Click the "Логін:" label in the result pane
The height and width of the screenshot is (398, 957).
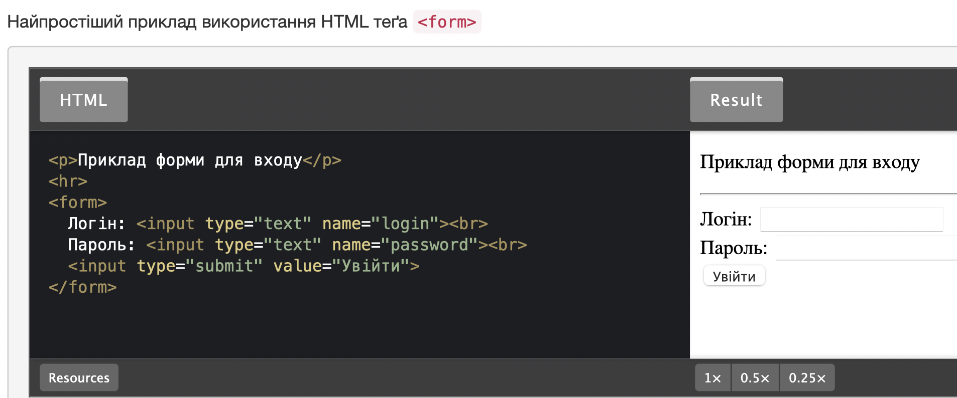[726, 220]
